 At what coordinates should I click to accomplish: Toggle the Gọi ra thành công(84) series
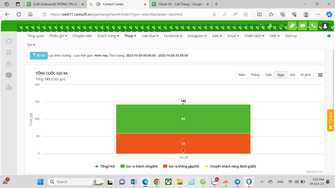[x=139, y=166]
